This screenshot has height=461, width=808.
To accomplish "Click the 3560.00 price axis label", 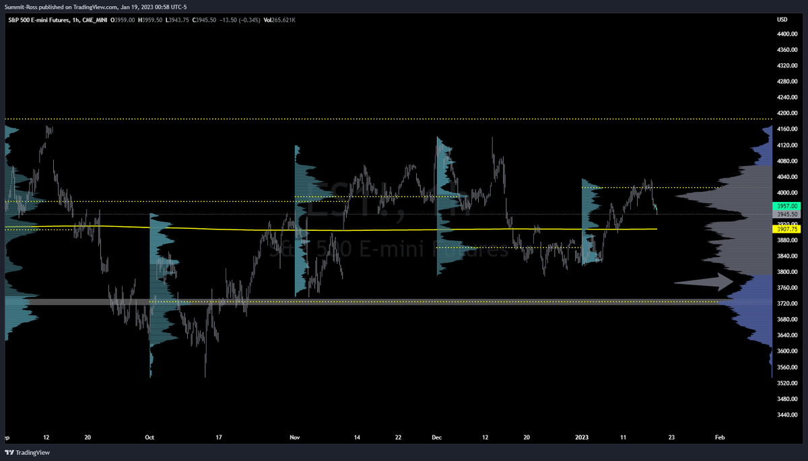I will (x=786, y=367).
